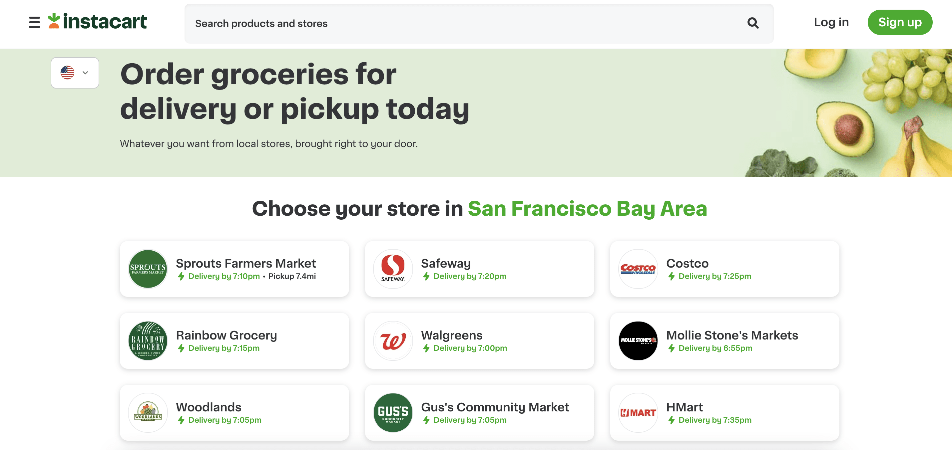Click the Rainbow Grocery logo

pos(148,341)
